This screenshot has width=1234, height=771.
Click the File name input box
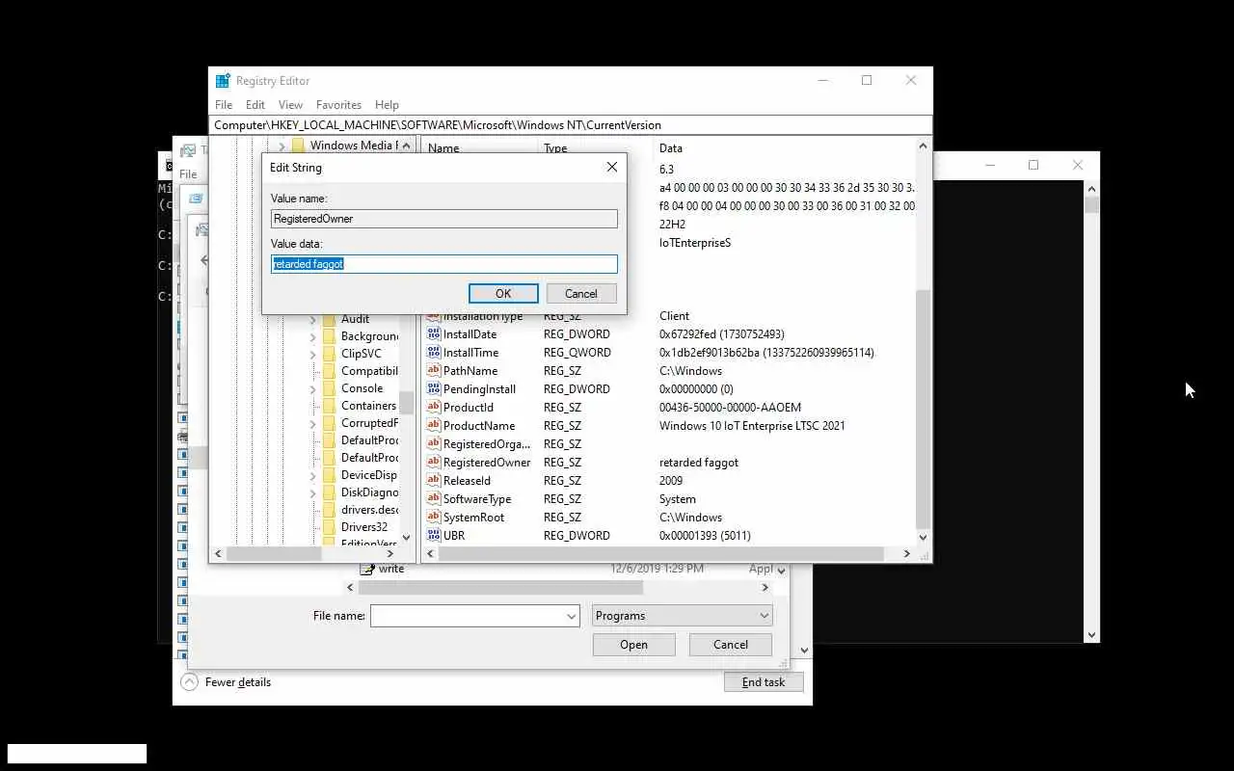click(x=466, y=616)
